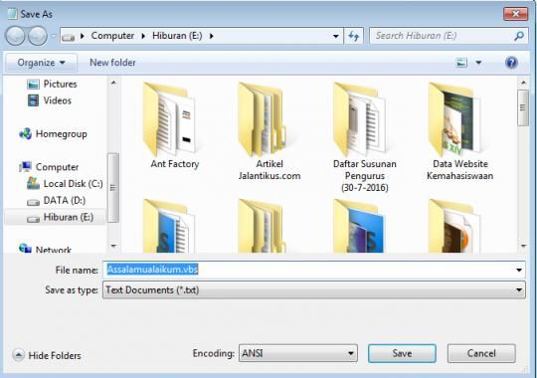Click the change view icon
The width and height of the screenshot is (537, 378).
(461, 63)
